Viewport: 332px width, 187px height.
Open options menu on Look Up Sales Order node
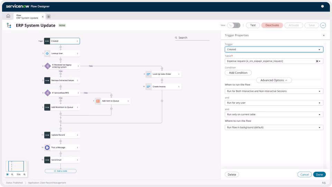click(179, 74)
